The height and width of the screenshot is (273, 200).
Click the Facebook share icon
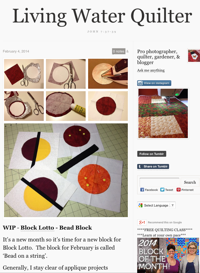click(x=142, y=190)
